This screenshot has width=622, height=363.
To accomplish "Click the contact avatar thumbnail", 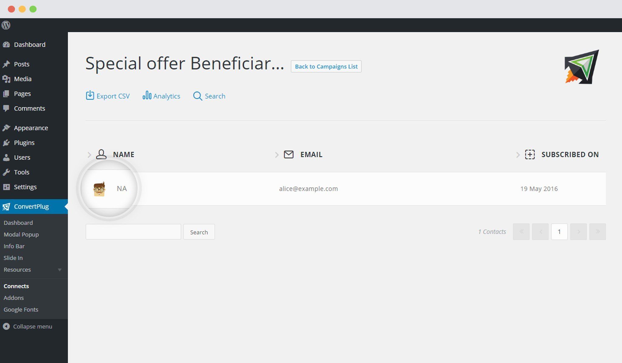I will click(x=99, y=189).
